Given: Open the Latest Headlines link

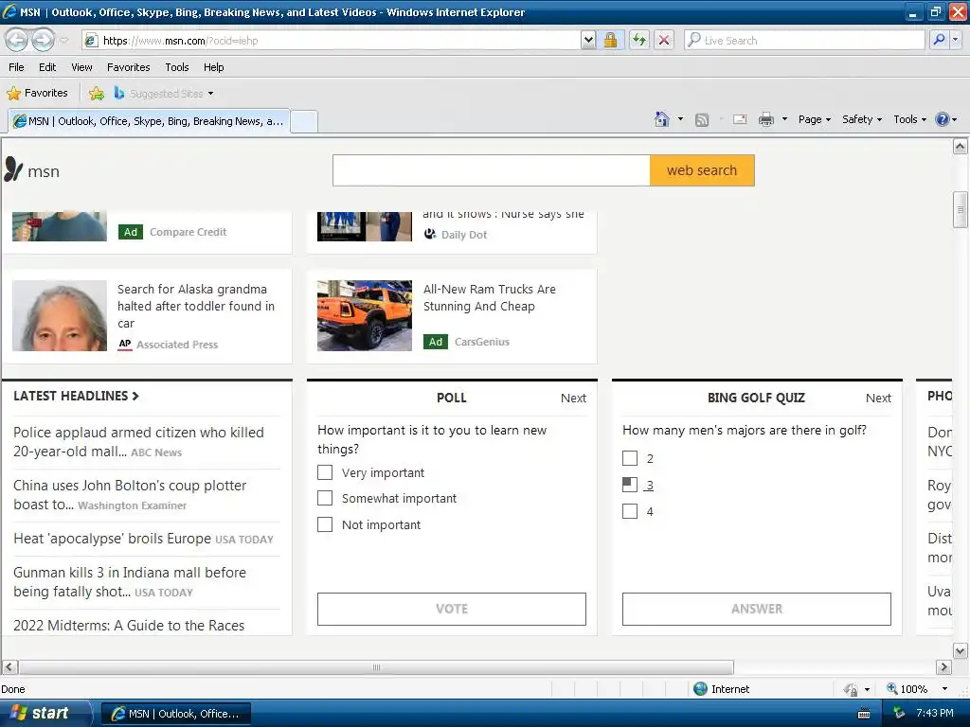Looking at the screenshot, I should coord(76,396).
